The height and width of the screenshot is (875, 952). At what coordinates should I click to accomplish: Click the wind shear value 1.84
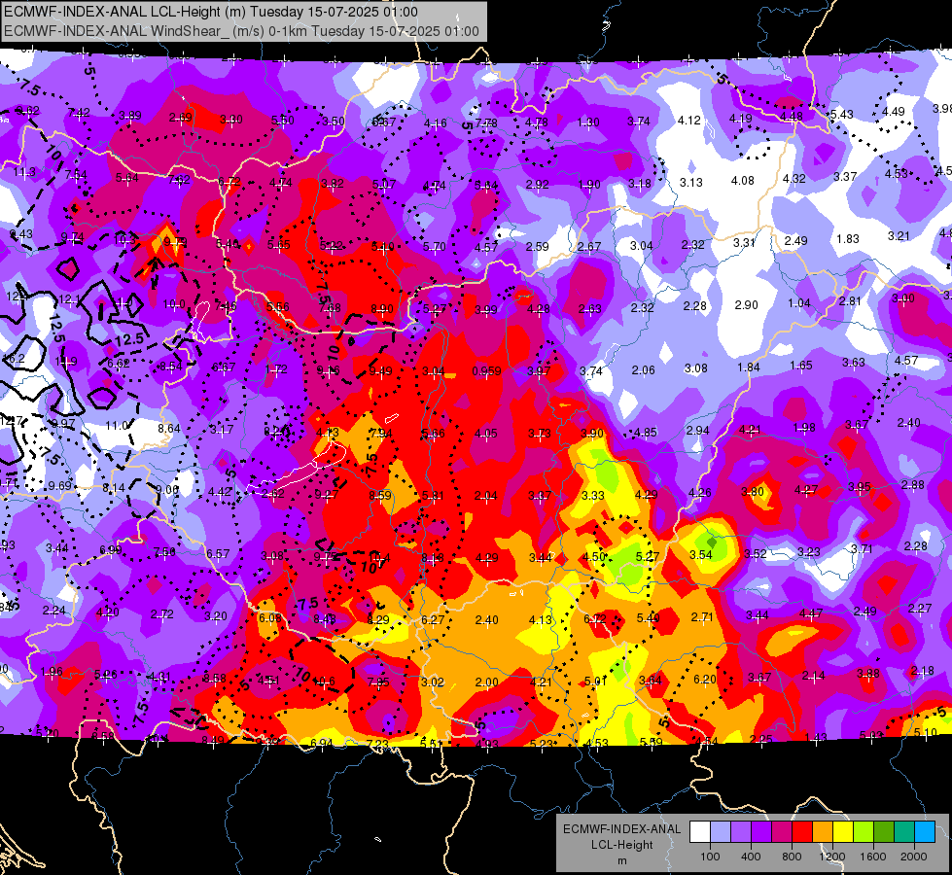(749, 367)
